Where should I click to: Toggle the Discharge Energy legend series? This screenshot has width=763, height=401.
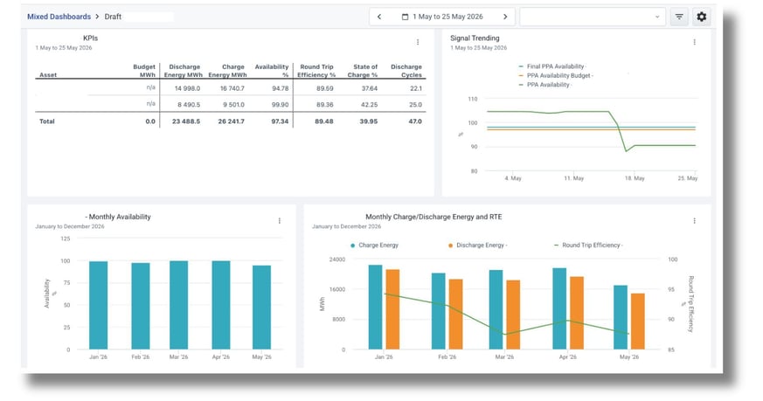click(x=478, y=245)
